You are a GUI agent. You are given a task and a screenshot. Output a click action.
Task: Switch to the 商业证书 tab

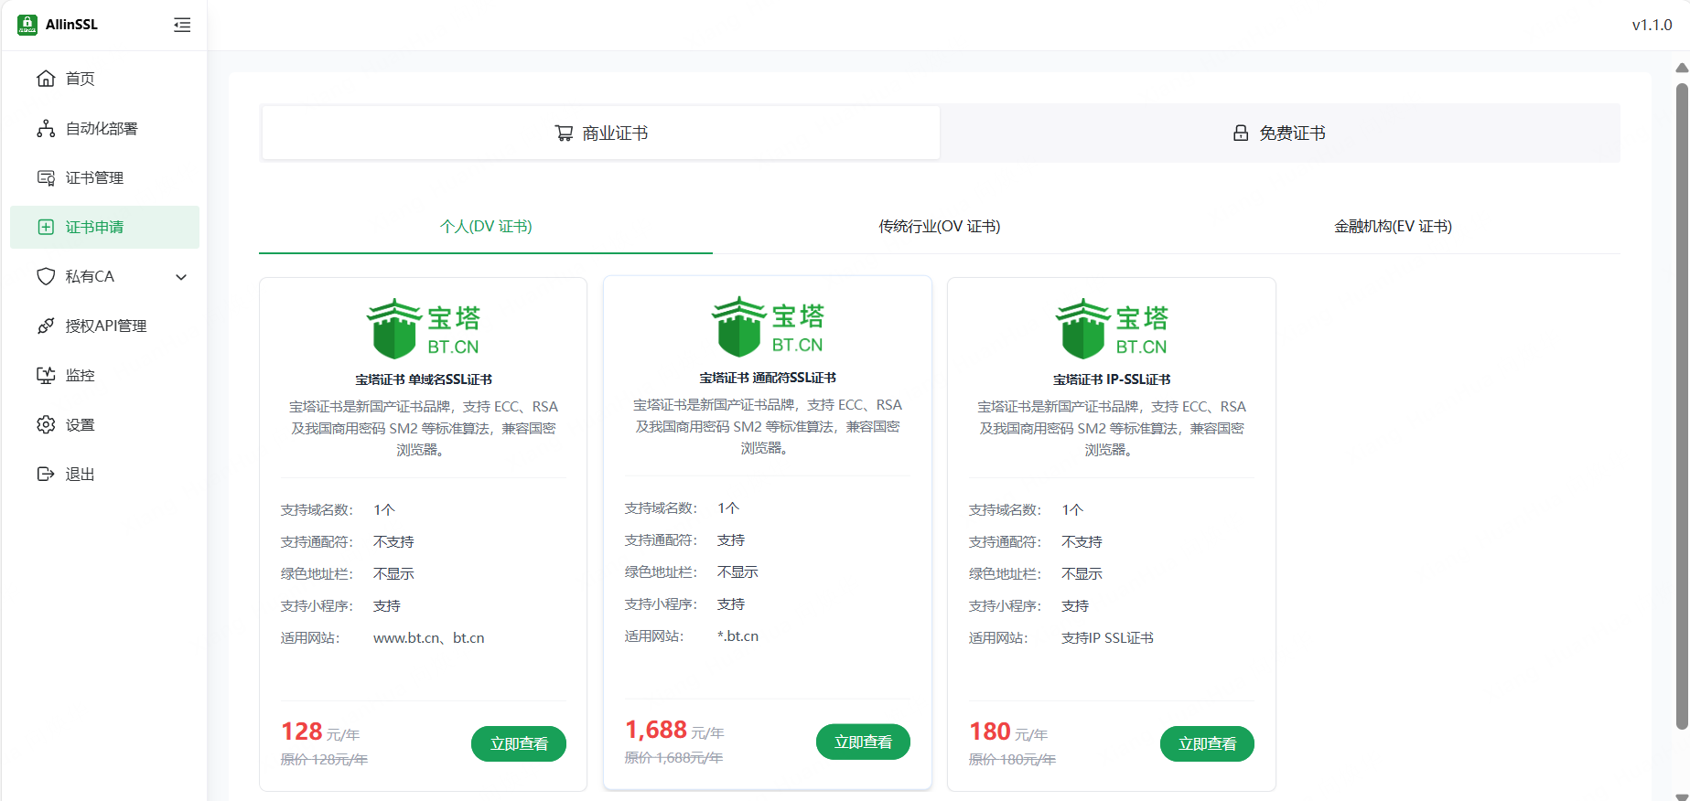click(x=601, y=133)
